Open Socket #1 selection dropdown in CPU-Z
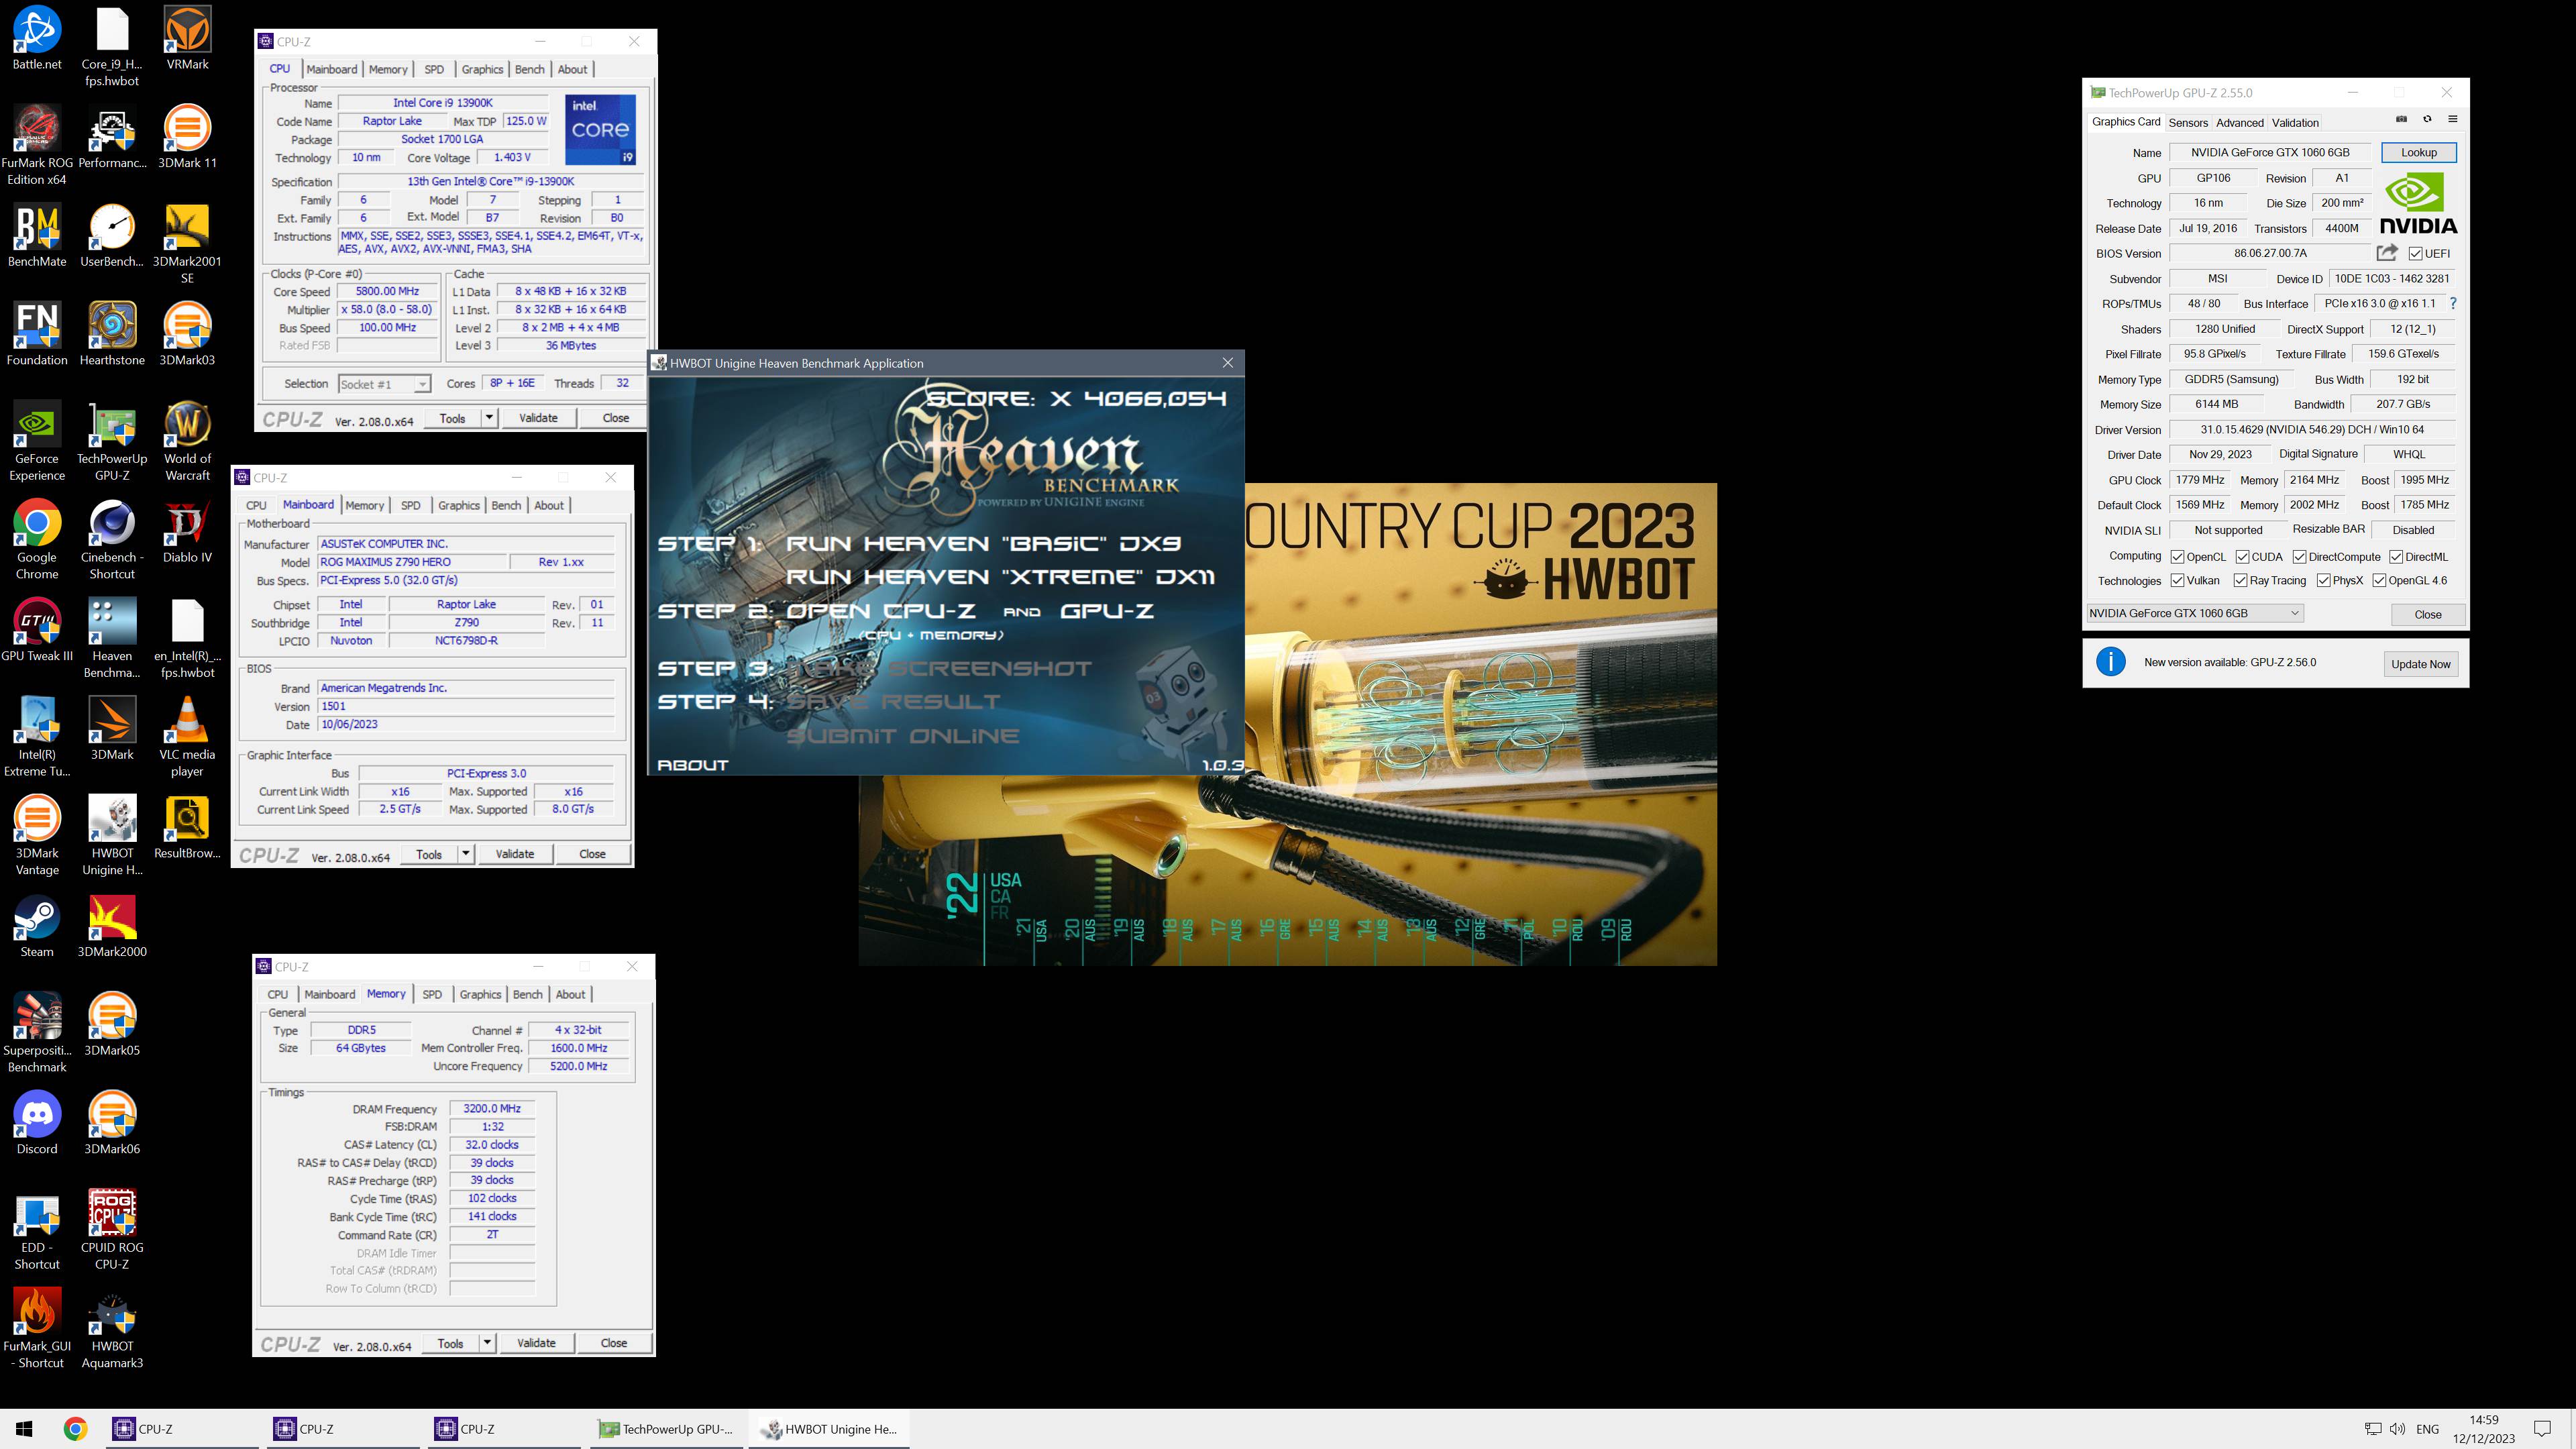Viewport: 2576px width, 1449px height. [384, 384]
